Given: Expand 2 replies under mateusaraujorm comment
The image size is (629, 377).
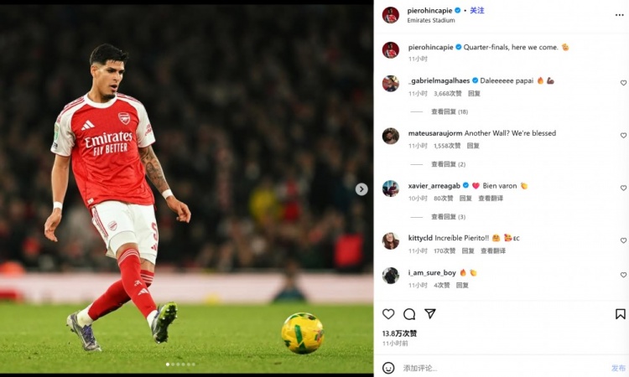Looking at the screenshot, I should pyautogui.click(x=448, y=164).
